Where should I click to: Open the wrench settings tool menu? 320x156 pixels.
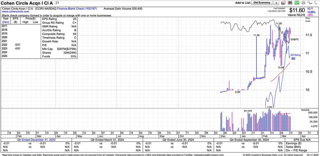tap(310, 3)
